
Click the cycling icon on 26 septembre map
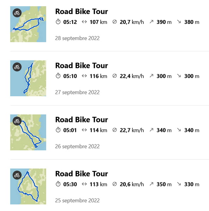click(x=17, y=121)
